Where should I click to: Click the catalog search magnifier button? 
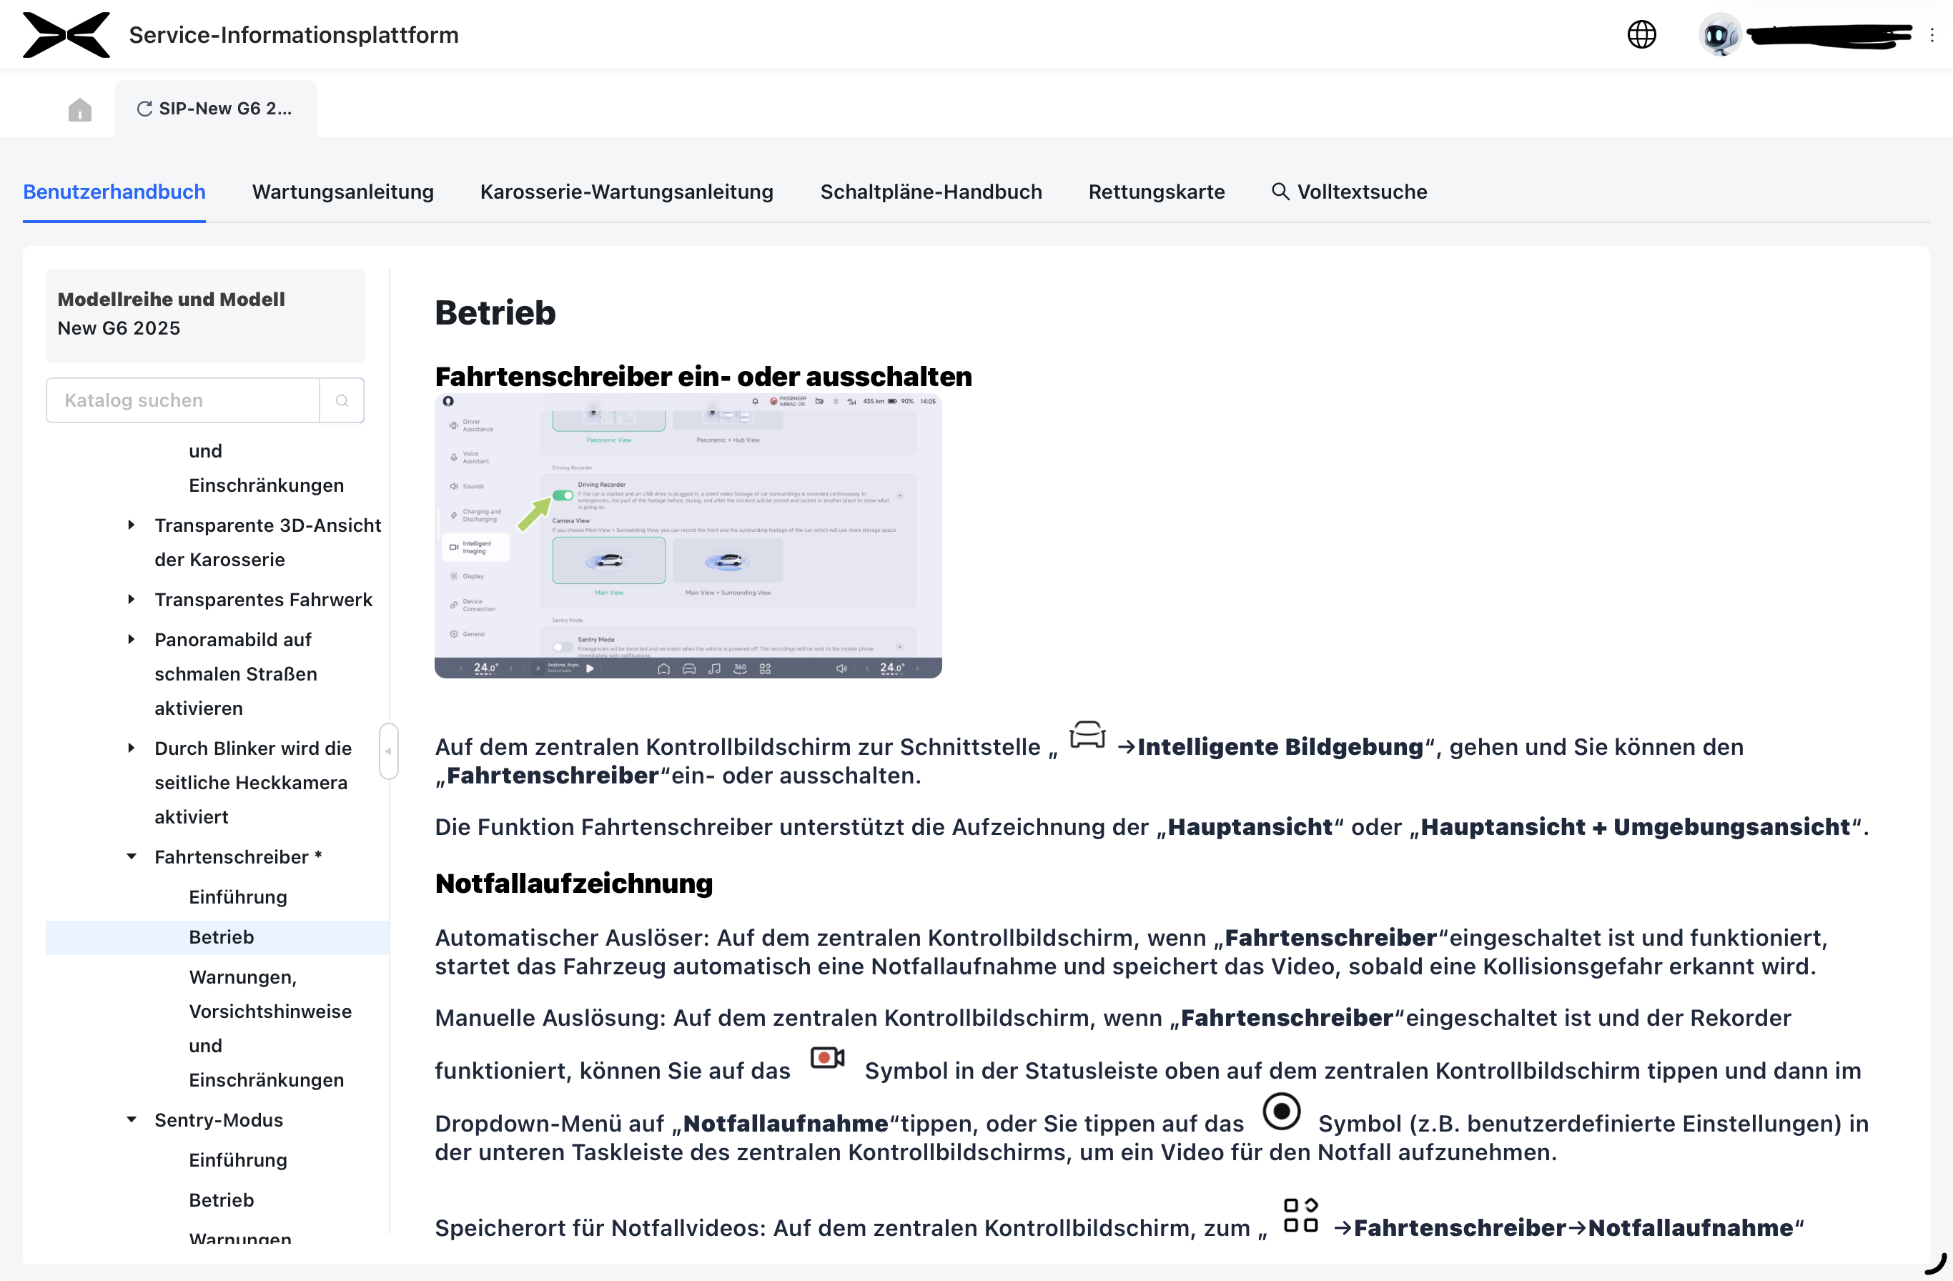pos(342,400)
